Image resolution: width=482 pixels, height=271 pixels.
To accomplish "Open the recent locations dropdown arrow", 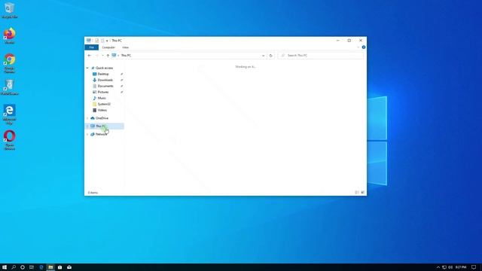I will tap(102, 55).
